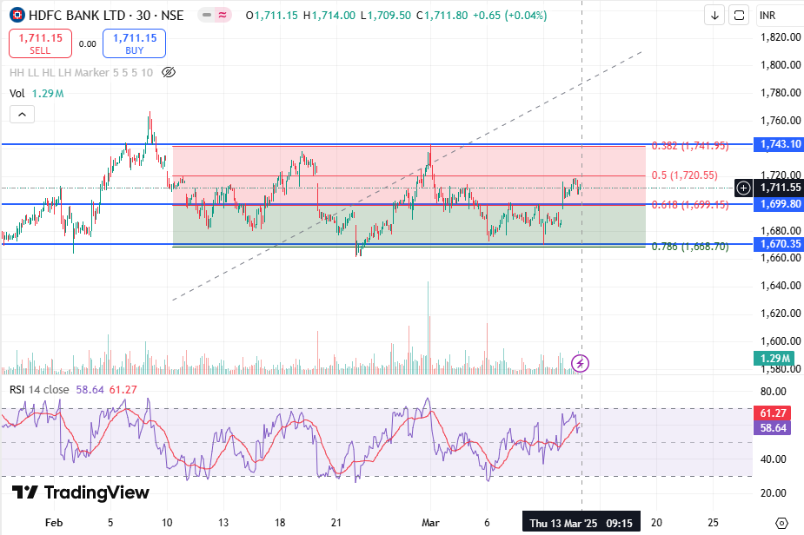Click the 1,711.15 BUY button
The width and height of the screenshot is (804, 535).
click(135, 43)
